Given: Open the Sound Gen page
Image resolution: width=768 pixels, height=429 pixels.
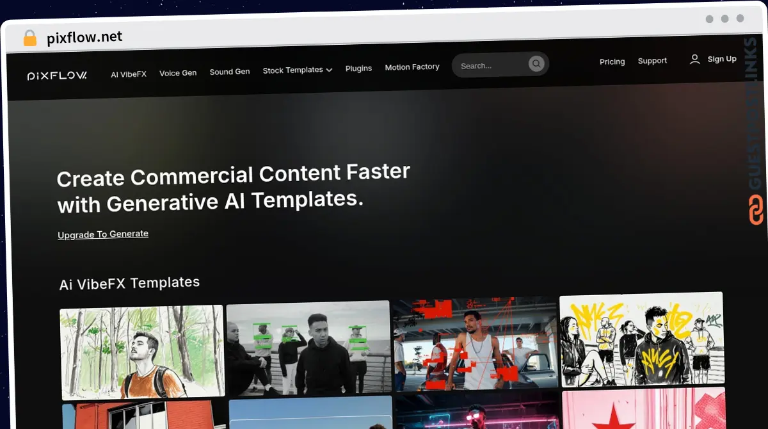Looking at the screenshot, I should (x=230, y=72).
